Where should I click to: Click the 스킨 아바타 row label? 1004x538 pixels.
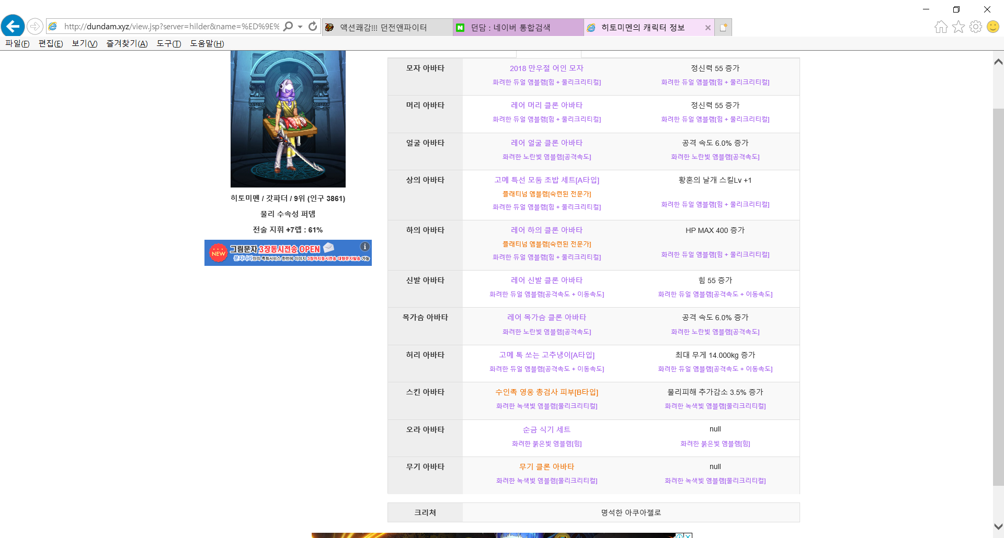(x=425, y=392)
